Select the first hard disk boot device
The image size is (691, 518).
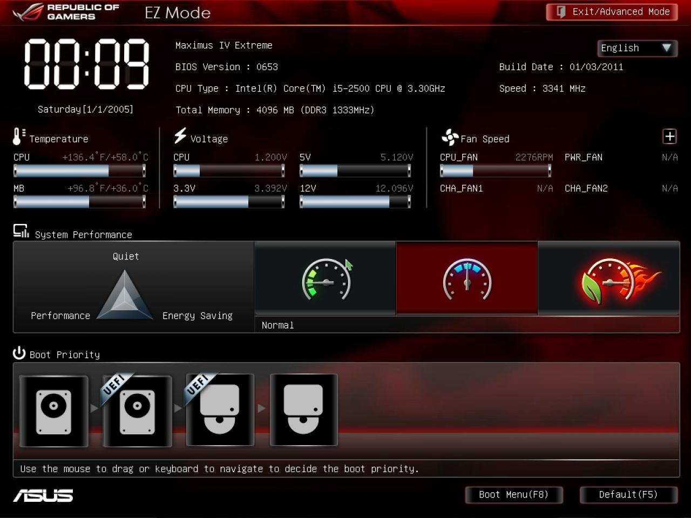click(53, 411)
